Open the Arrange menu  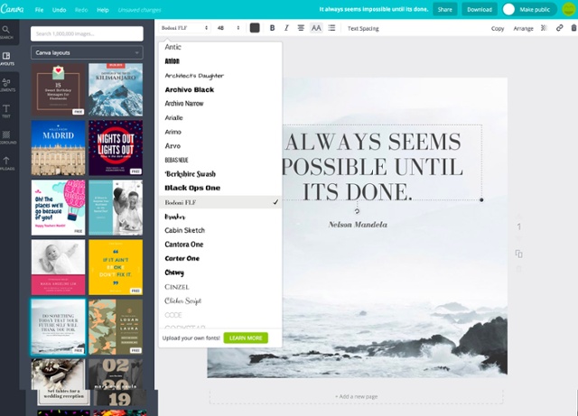coord(523,28)
